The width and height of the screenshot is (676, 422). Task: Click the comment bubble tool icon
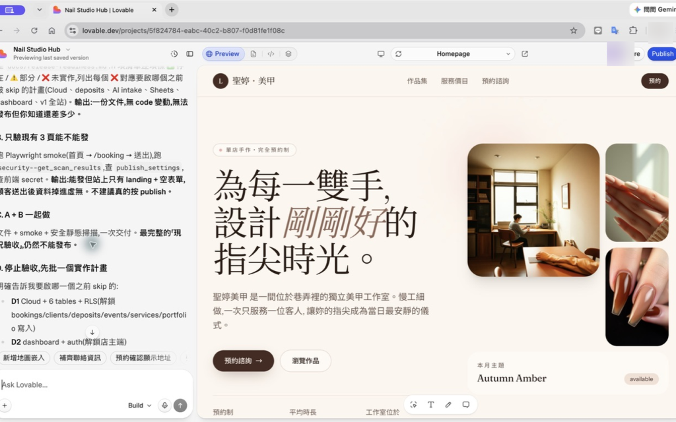(465, 405)
